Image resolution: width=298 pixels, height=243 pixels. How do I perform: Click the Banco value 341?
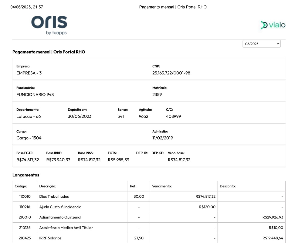120,116
